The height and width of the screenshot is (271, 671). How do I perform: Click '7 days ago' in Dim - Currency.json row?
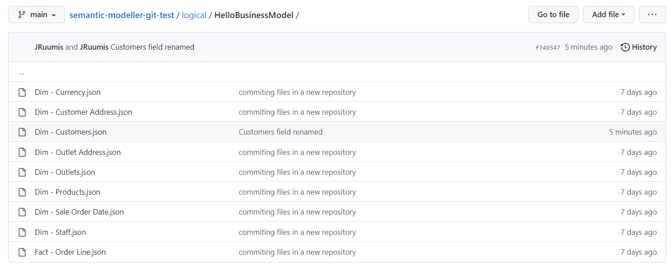tap(638, 92)
